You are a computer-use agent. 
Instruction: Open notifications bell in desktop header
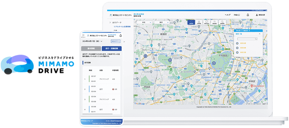click(248, 15)
